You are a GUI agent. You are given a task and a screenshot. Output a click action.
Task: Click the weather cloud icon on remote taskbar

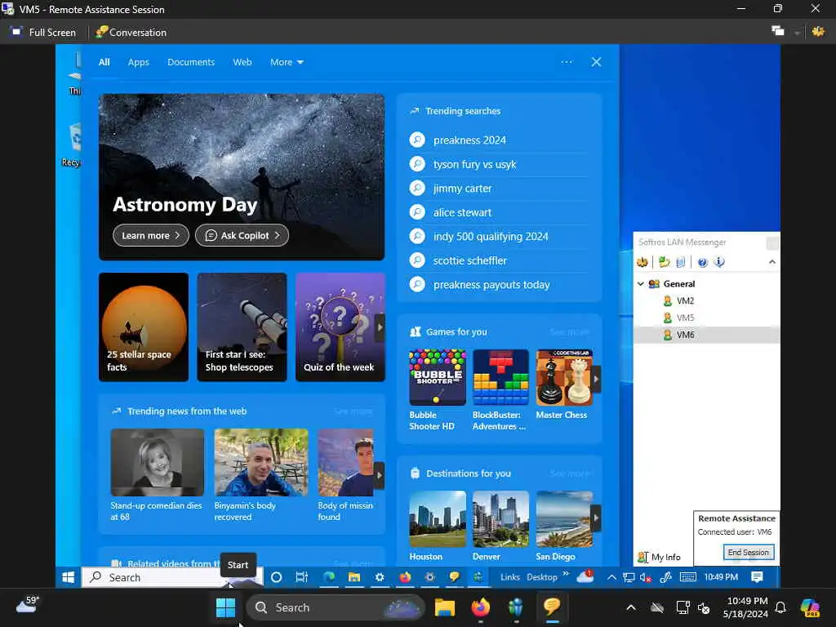(x=585, y=576)
